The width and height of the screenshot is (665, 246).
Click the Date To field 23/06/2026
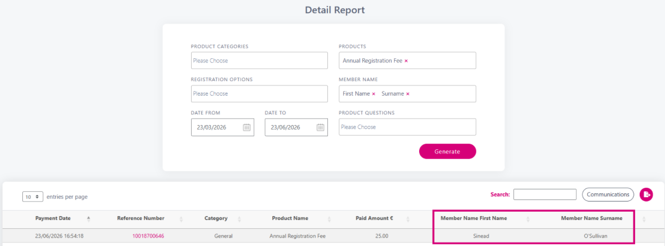[297, 128]
